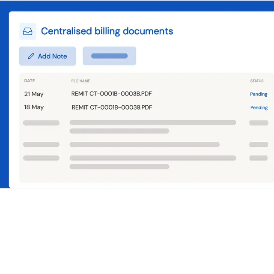Screen dimensions: 274x274
Task: Select the 21 May date cell
Action: pos(34,94)
